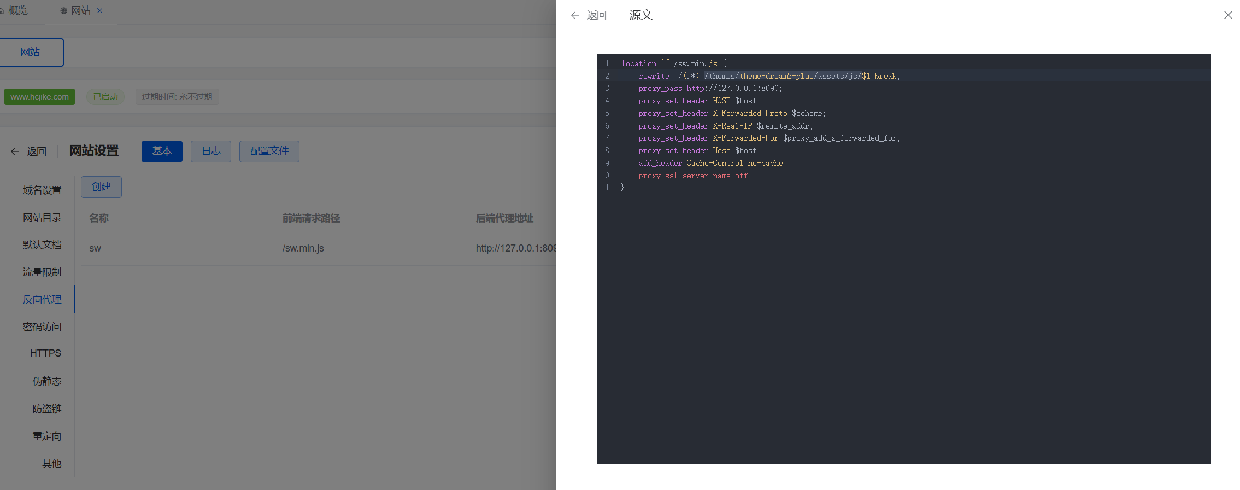This screenshot has height=490, width=1240.
Task: Open 流量限制 settings section
Action: pyautogui.click(x=42, y=272)
